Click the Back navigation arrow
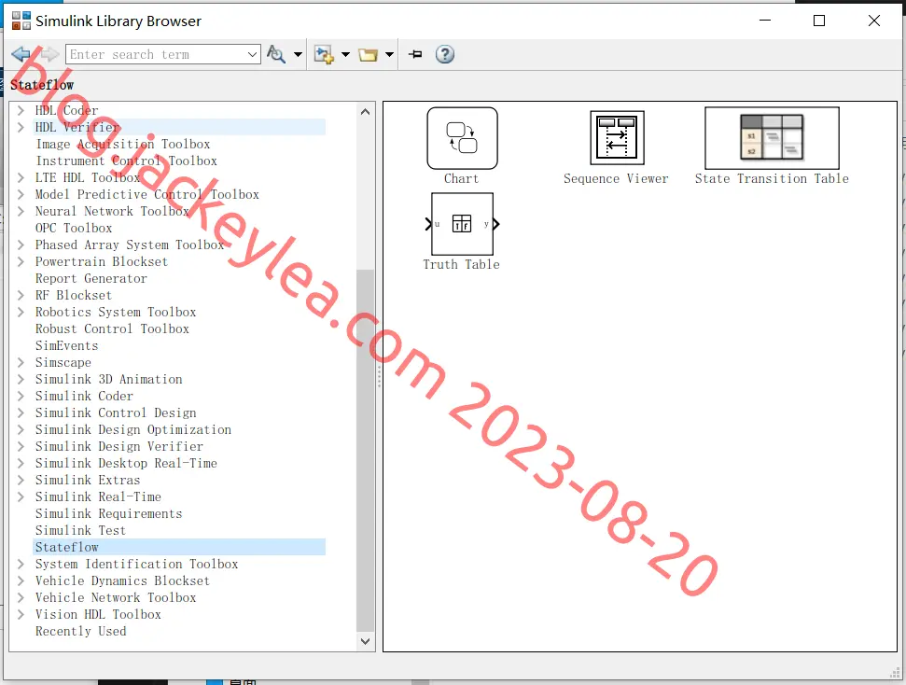Screen dimensions: 906x685 (21, 54)
